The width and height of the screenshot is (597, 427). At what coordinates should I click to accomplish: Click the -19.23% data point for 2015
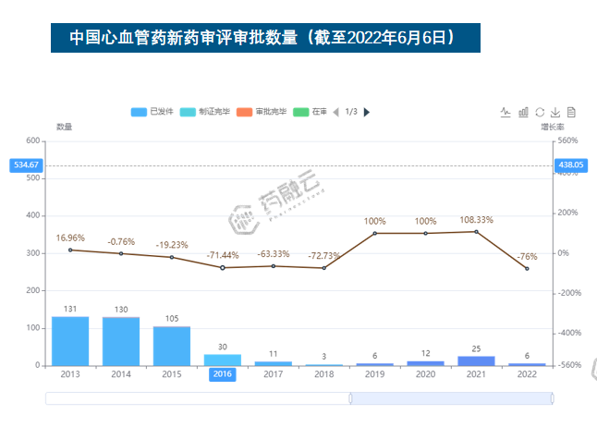(172, 258)
